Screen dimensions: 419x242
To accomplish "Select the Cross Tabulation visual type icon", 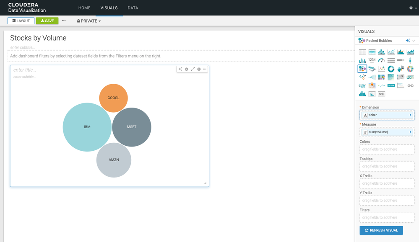I will click(372, 52).
